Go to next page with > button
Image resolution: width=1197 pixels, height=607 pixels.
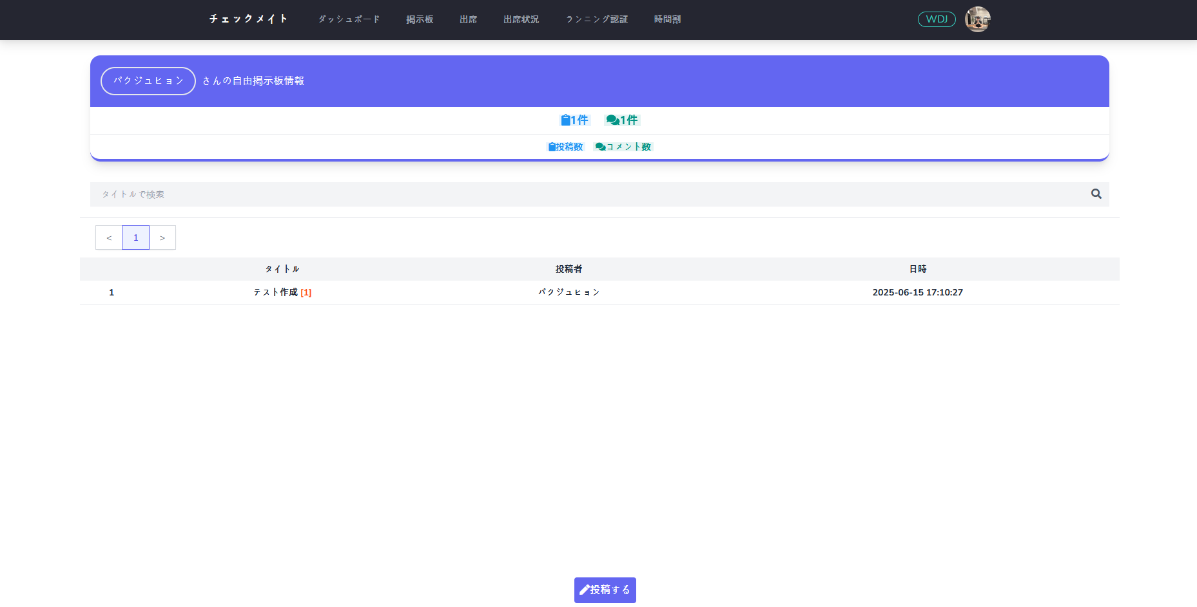point(162,238)
